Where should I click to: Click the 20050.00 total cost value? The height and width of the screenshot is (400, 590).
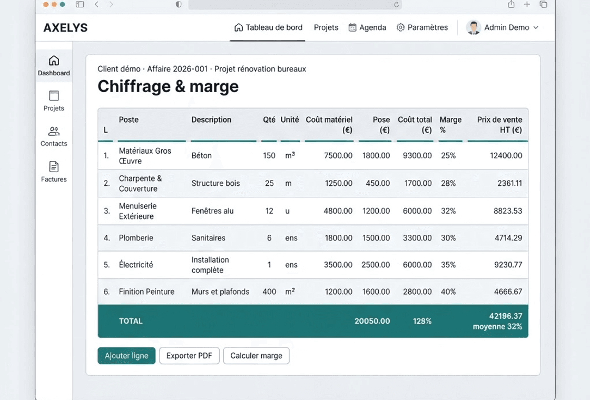372,321
